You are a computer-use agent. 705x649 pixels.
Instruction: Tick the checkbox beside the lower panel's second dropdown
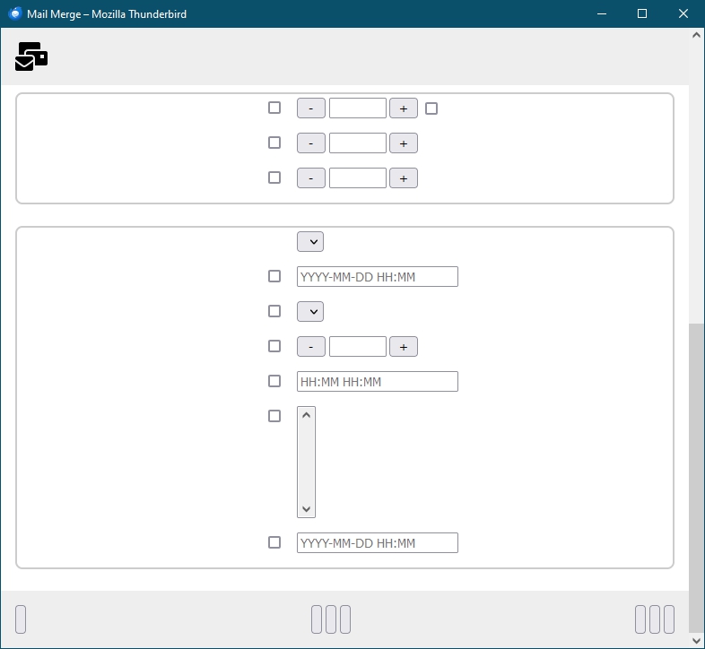(274, 311)
